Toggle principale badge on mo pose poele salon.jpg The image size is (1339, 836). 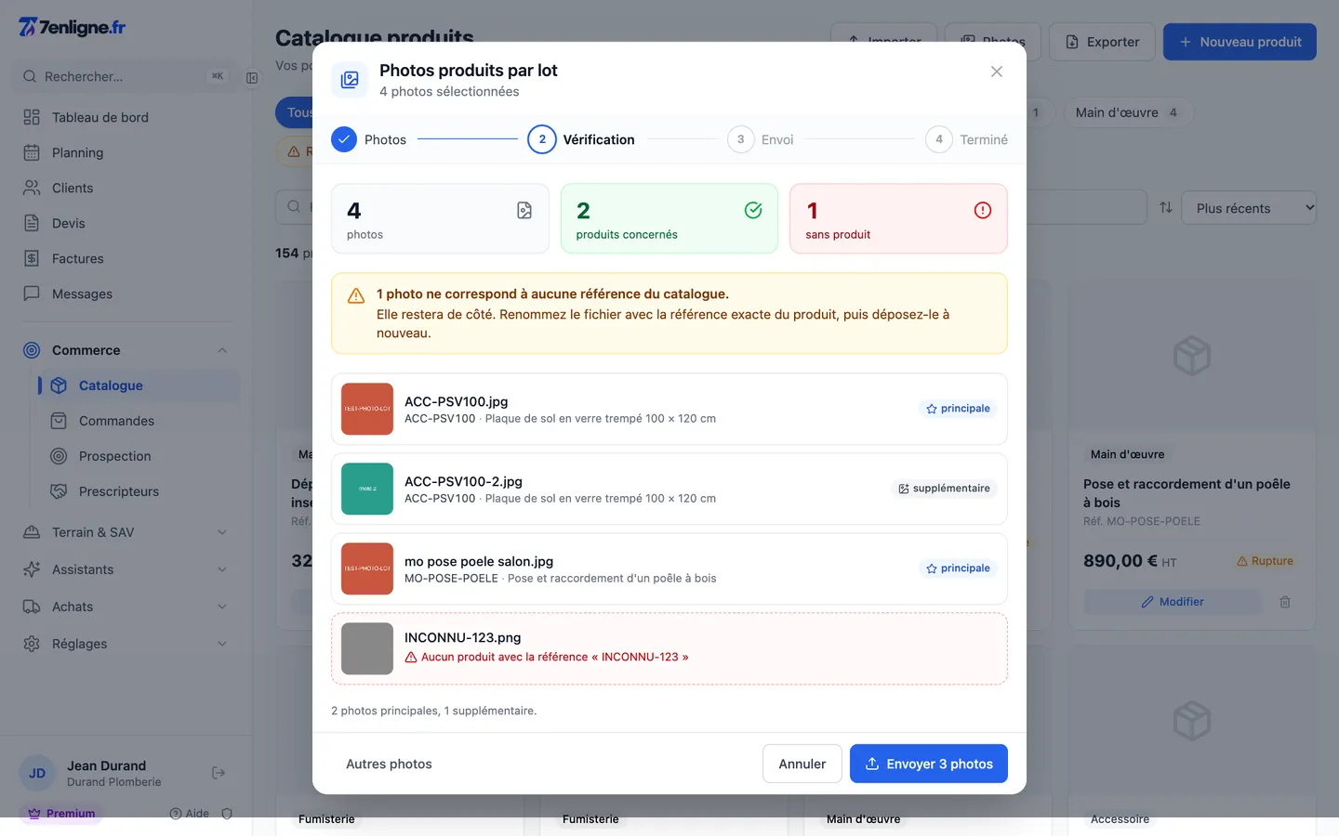point(958,568)
